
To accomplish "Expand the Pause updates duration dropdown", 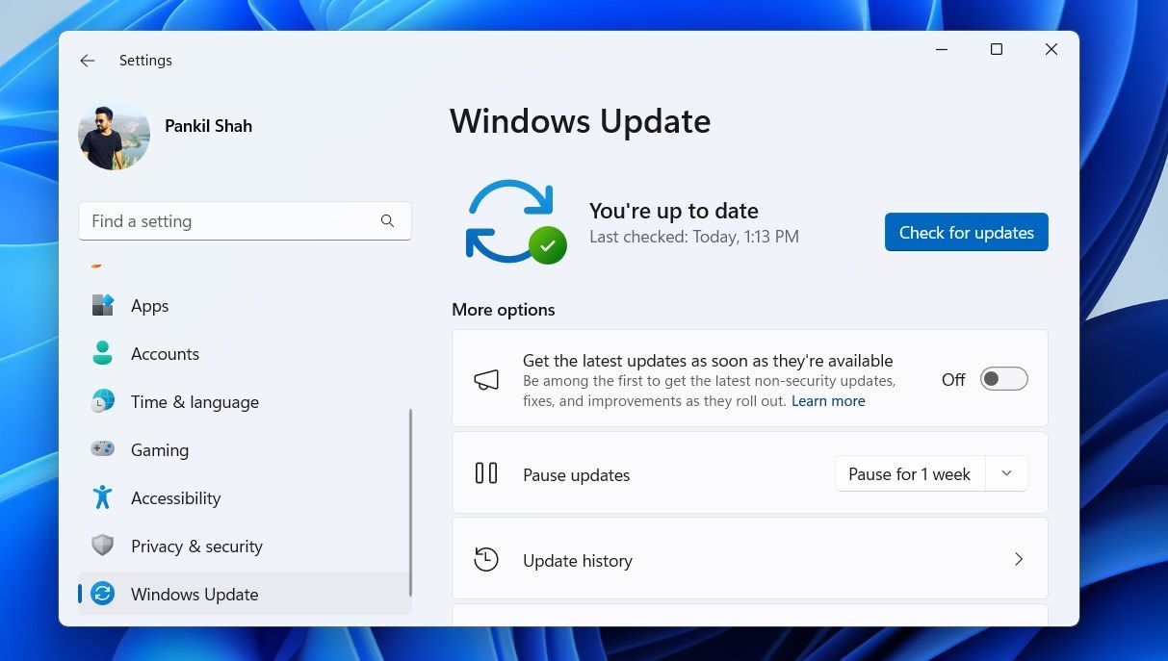I will [1007, 473].
